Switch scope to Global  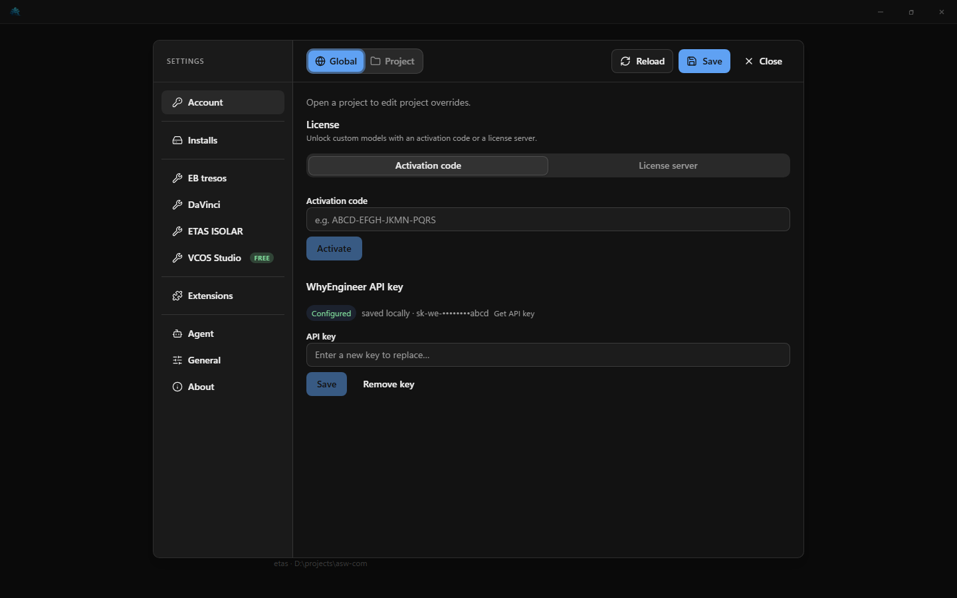coord(336,61)
